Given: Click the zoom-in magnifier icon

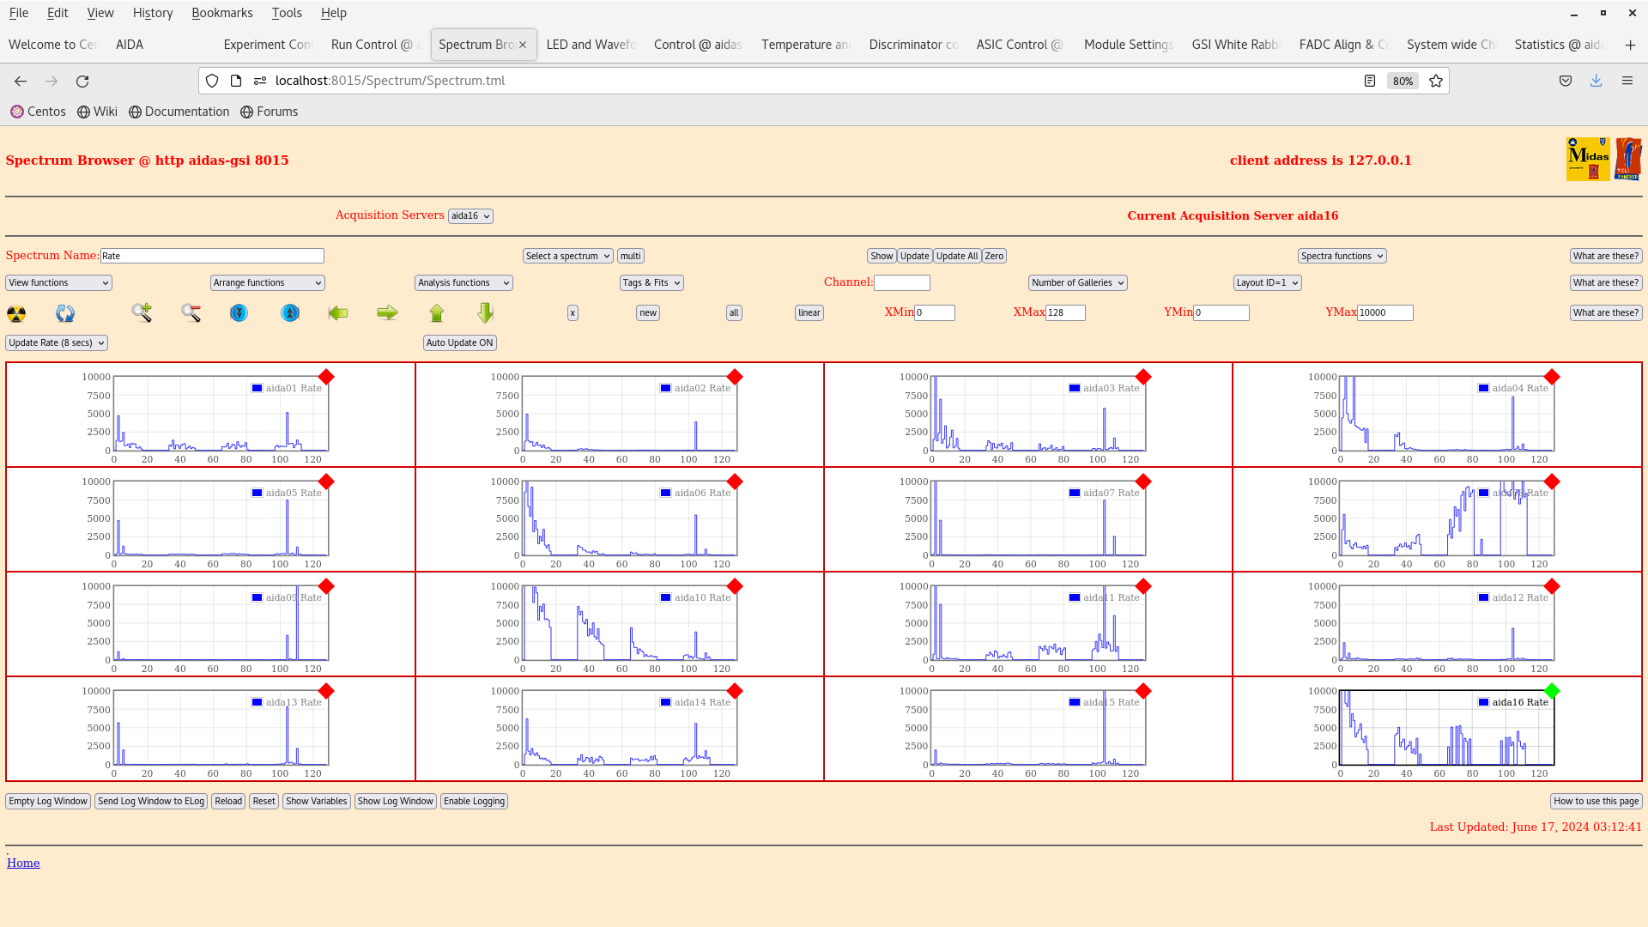Looking at the screenshot, I should coord(142,312).
